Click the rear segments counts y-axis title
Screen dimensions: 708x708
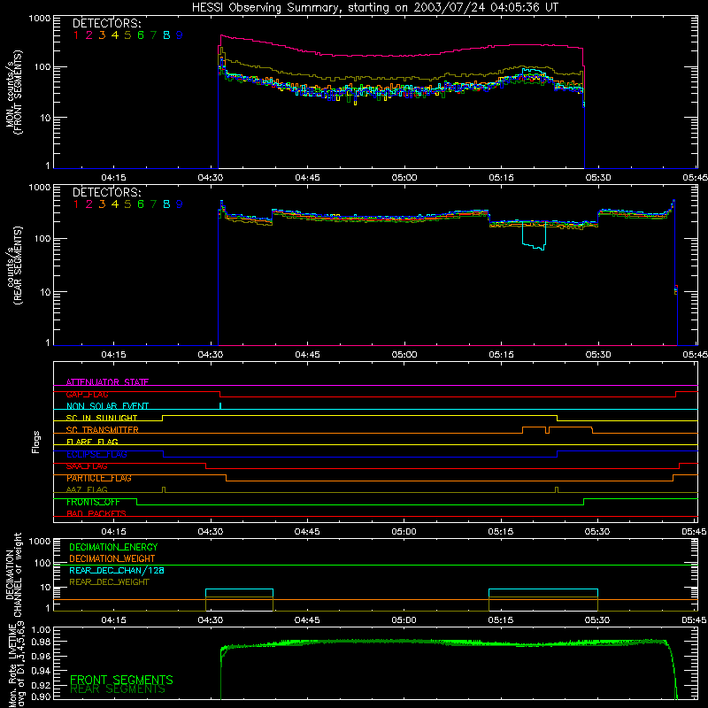pyautogui.click(x=14, y=265)
